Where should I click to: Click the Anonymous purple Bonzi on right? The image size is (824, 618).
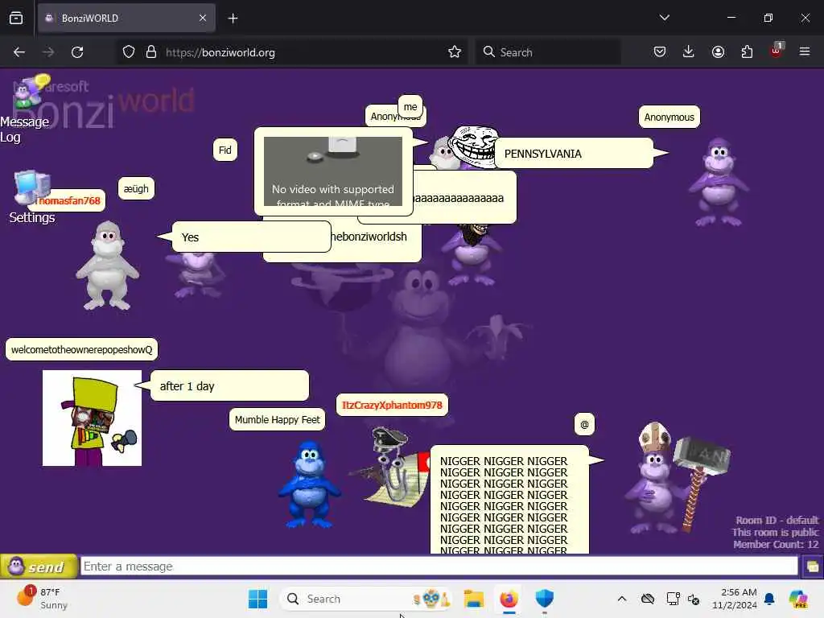click(719, 182)
